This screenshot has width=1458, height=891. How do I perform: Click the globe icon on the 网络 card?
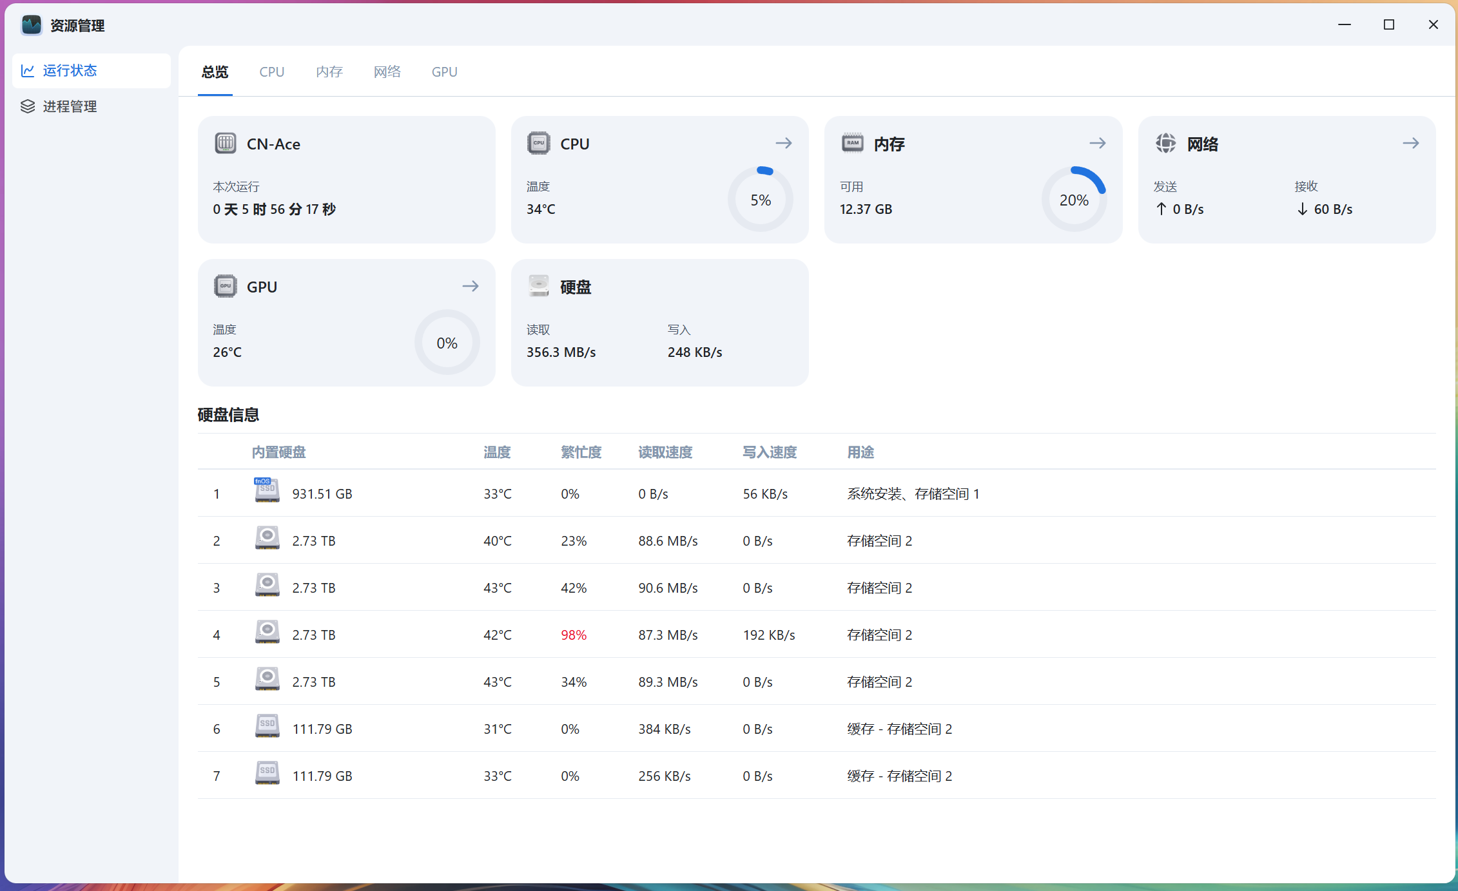click(x=1165, y=143)
